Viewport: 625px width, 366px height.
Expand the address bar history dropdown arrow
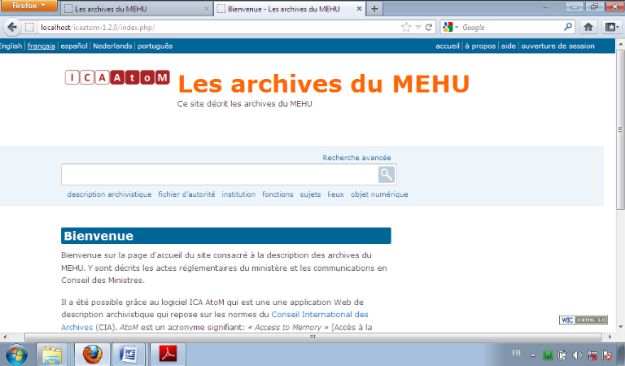(x=418, y=27)
